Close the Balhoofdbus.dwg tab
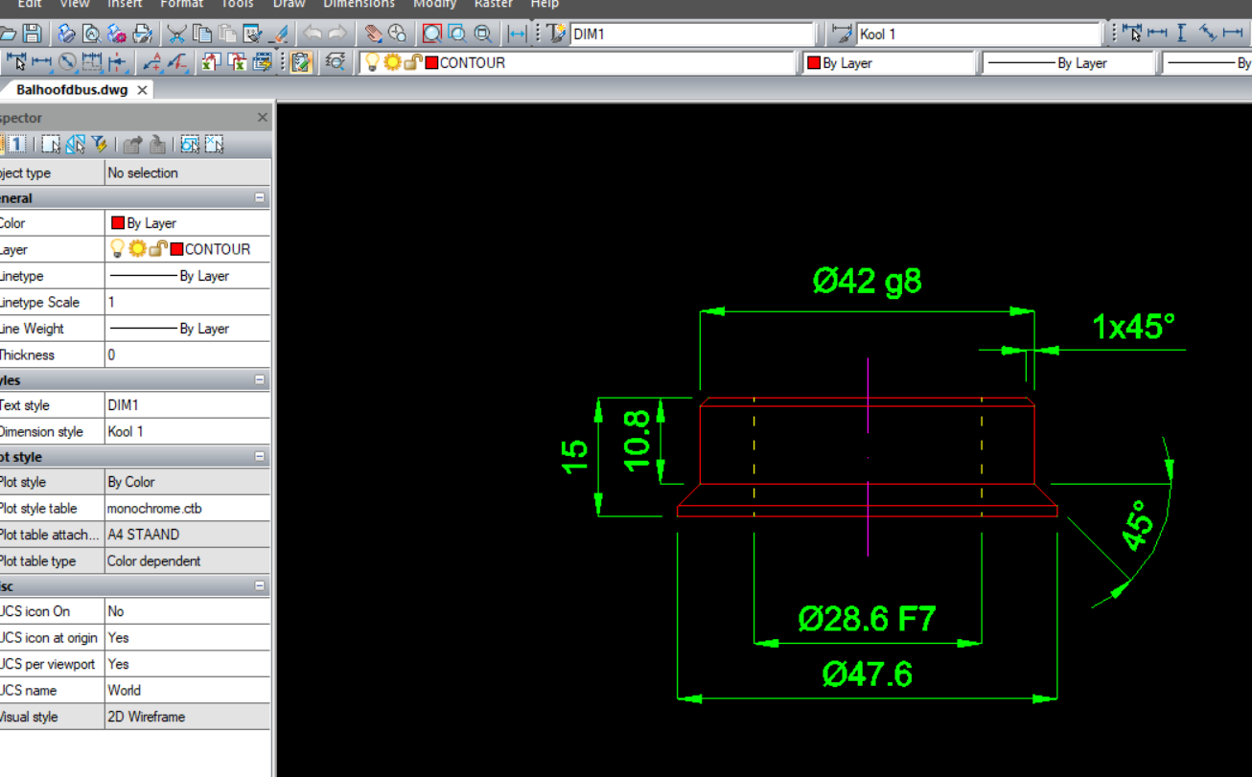The height and width of the screenshot is (777, 1252). pos(142,90)
